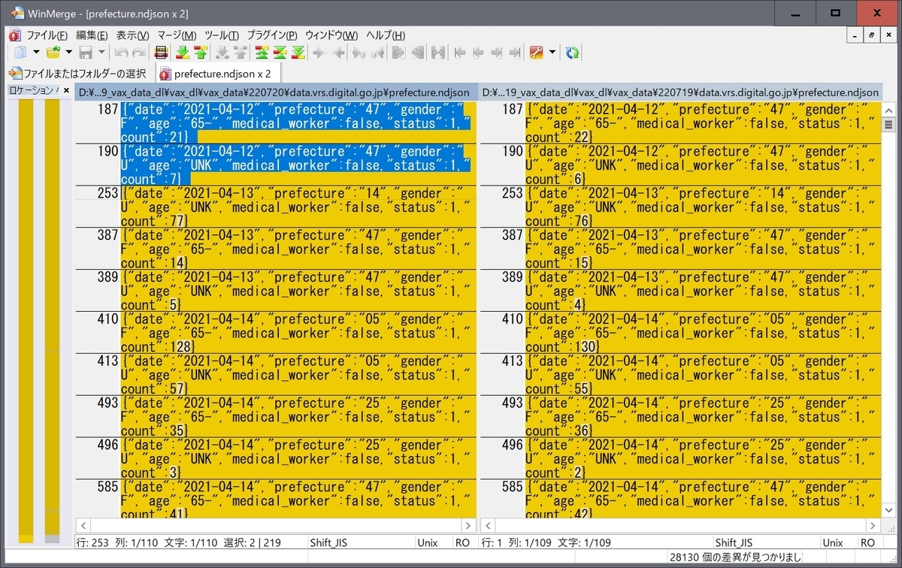This screenshot has width=902, height=568.
Task: Jump to Previous Difference up arrow
Action: (200, 53)
